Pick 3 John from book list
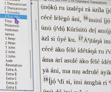 10,56
